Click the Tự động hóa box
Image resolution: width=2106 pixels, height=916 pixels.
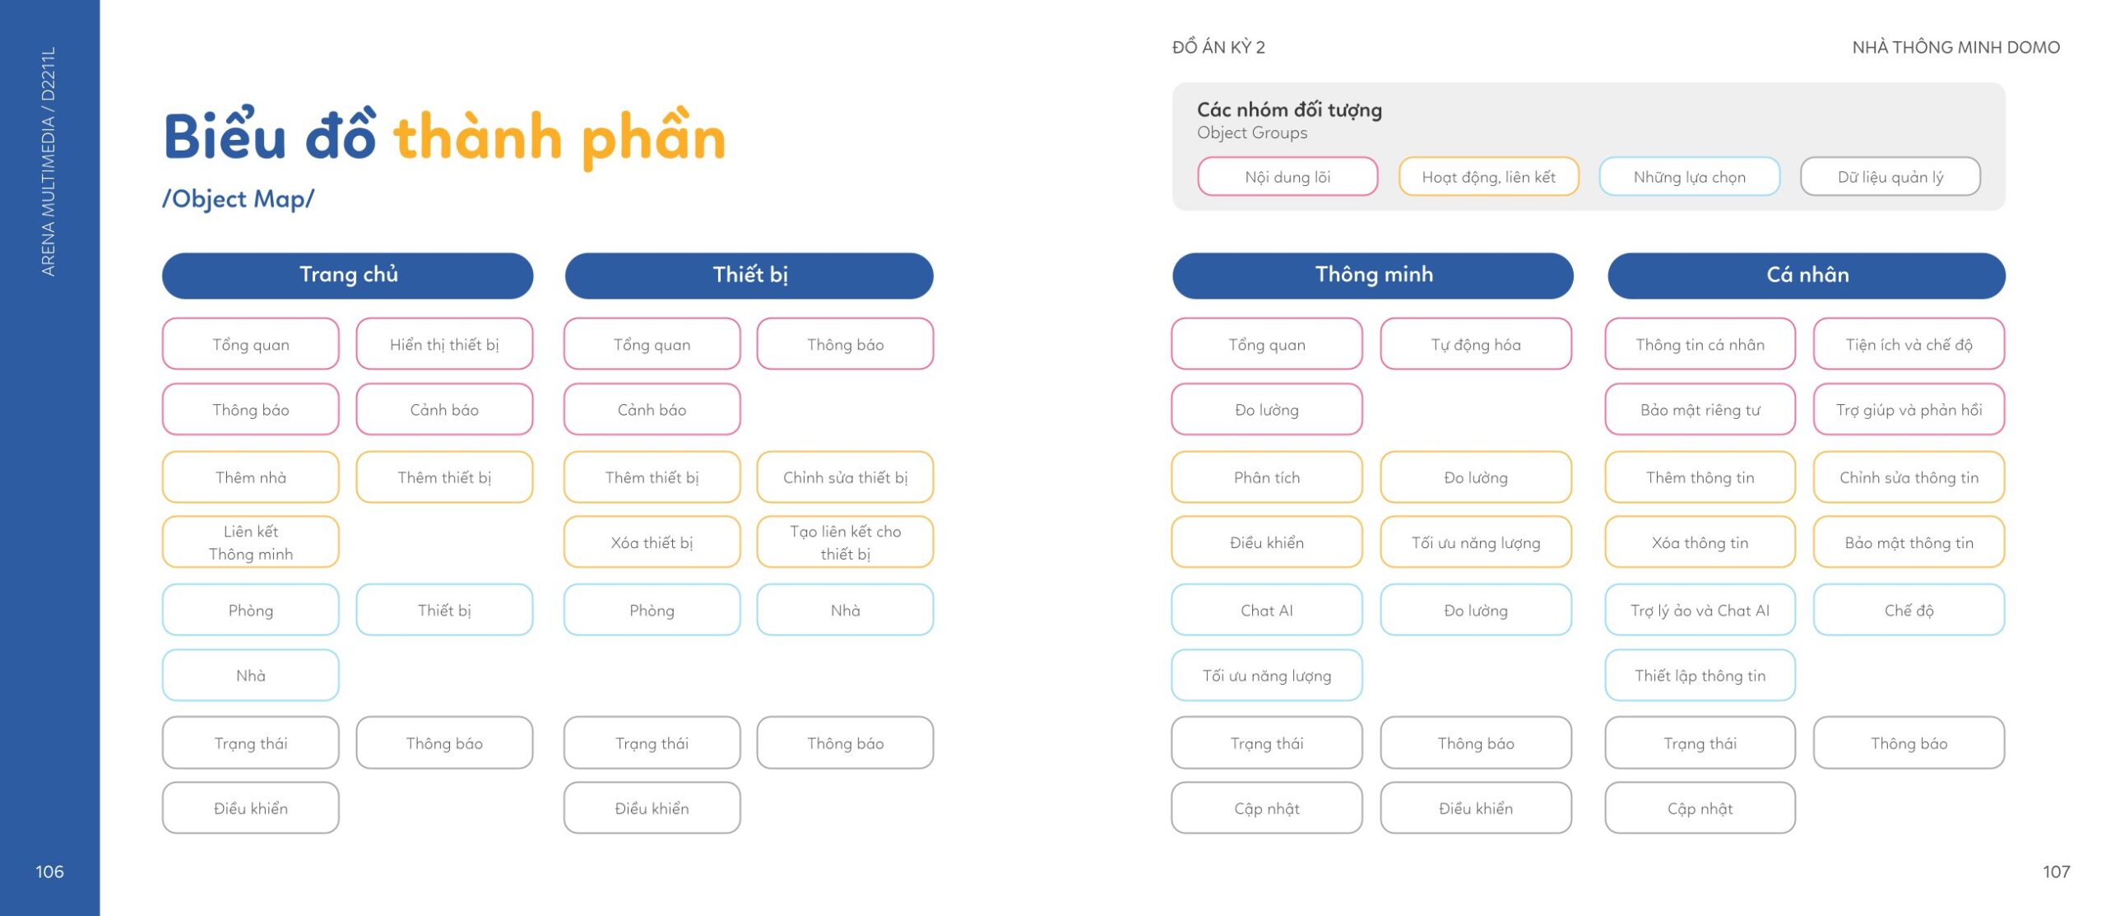(x=1476, y=344)
